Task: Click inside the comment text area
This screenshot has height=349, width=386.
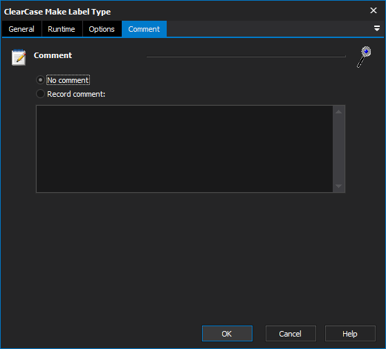Action: click(185, 149)
